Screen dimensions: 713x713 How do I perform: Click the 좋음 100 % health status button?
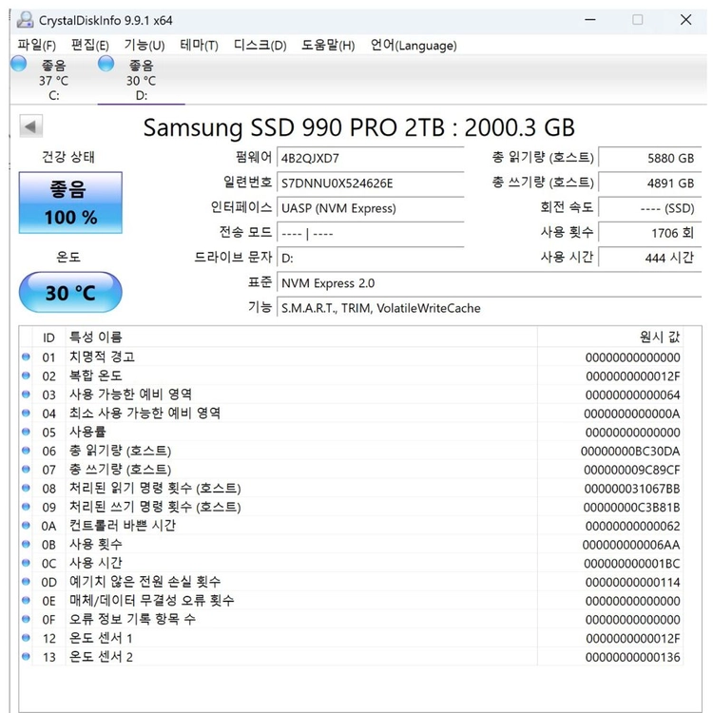(x=70, y=202)
